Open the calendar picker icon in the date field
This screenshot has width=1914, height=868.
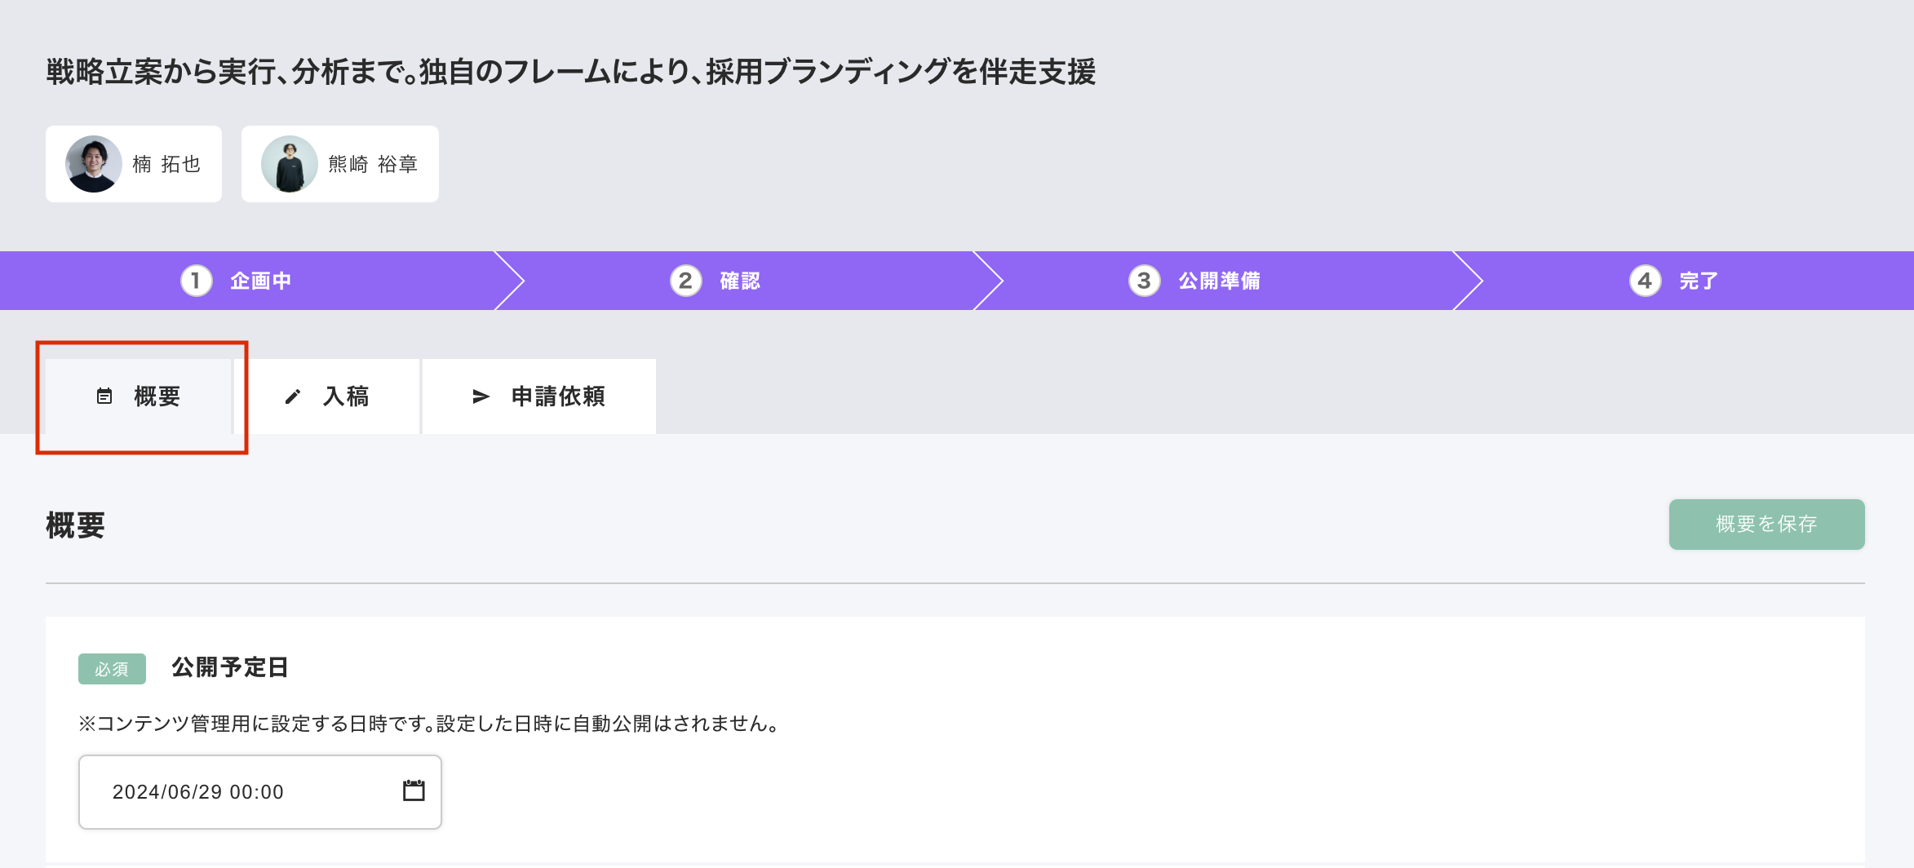(414, 790)
